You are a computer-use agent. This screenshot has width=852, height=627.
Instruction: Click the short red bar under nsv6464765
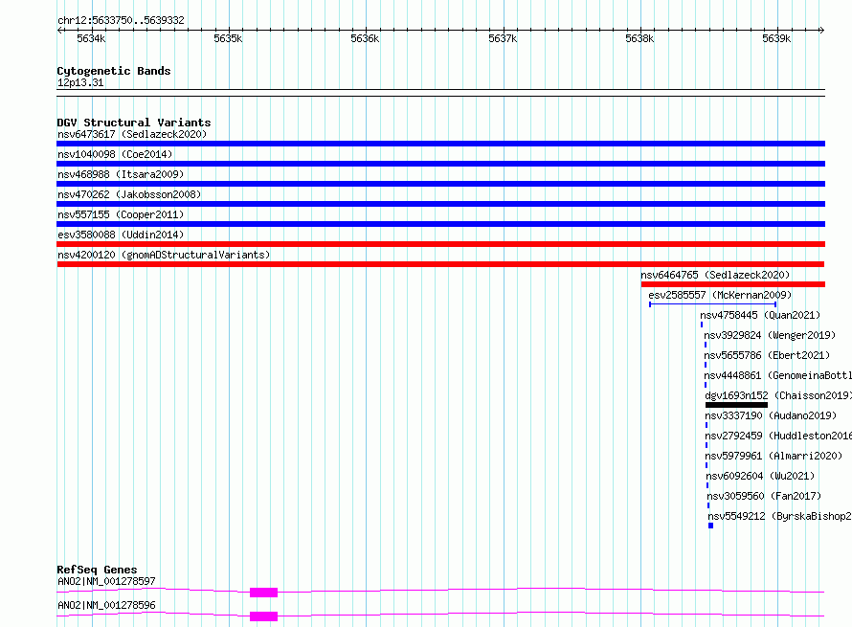(x=733, y=284)
